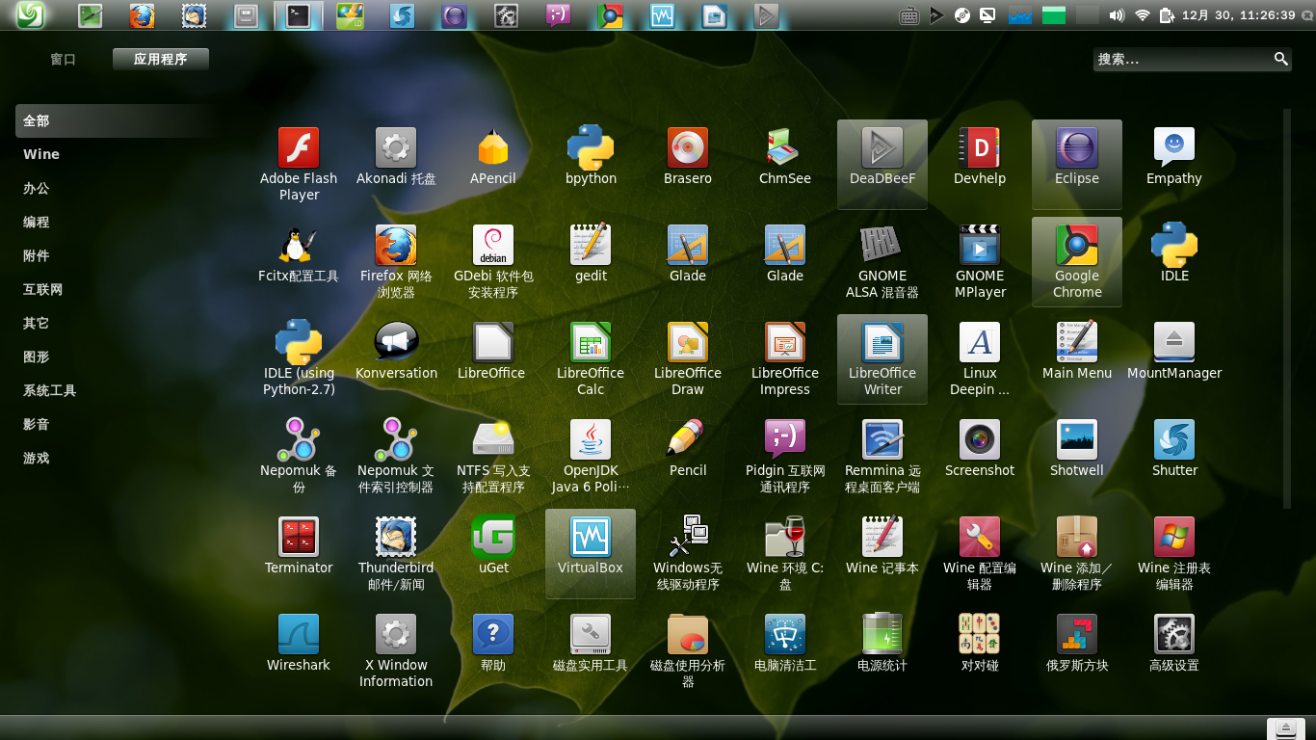
Task: Open the volume control in the system tray
Action: click(1117, 15)
